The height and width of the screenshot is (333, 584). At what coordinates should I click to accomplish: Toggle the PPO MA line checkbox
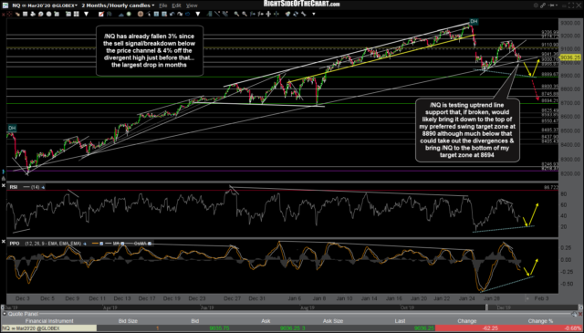tap(122, 244)
